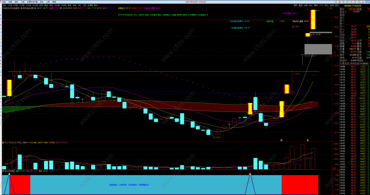Click the 叠加 chart toolbar button
Viewport: 370px width, 195px height.
click(301, 5)
